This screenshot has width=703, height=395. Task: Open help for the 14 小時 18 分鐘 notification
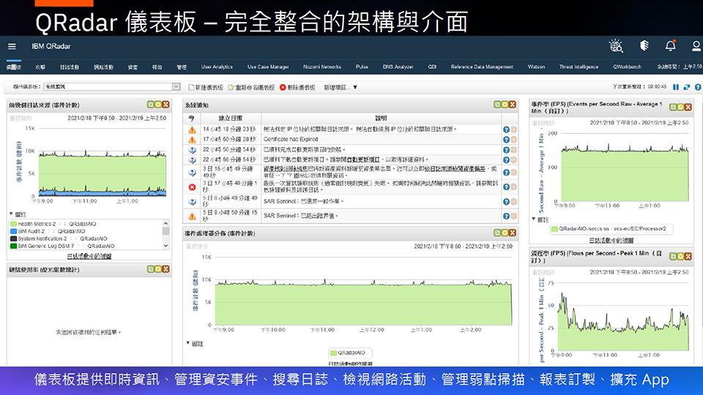pyautogui.click(x=506, y=129)
